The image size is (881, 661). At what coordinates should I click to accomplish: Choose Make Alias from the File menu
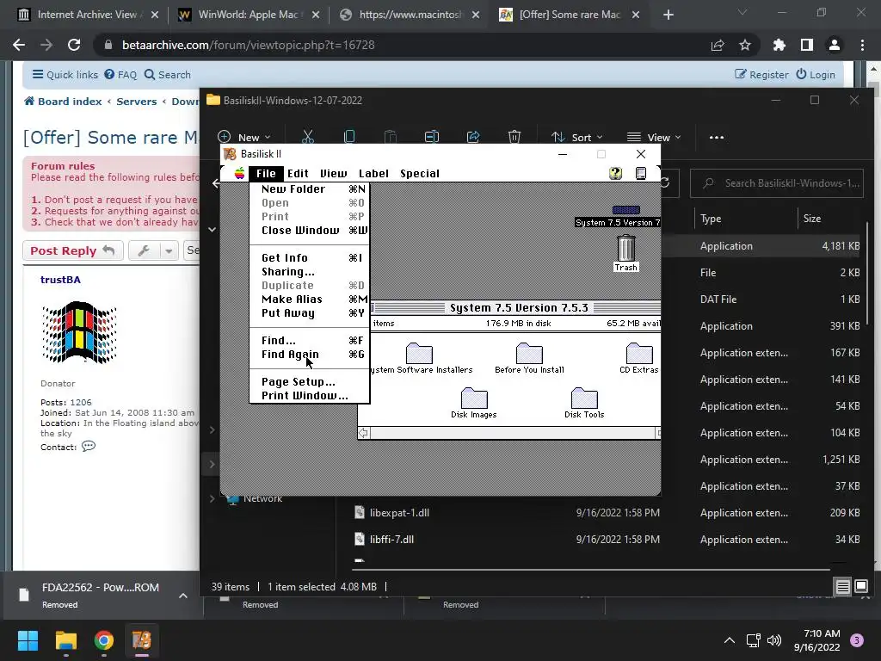click(310, 300)
